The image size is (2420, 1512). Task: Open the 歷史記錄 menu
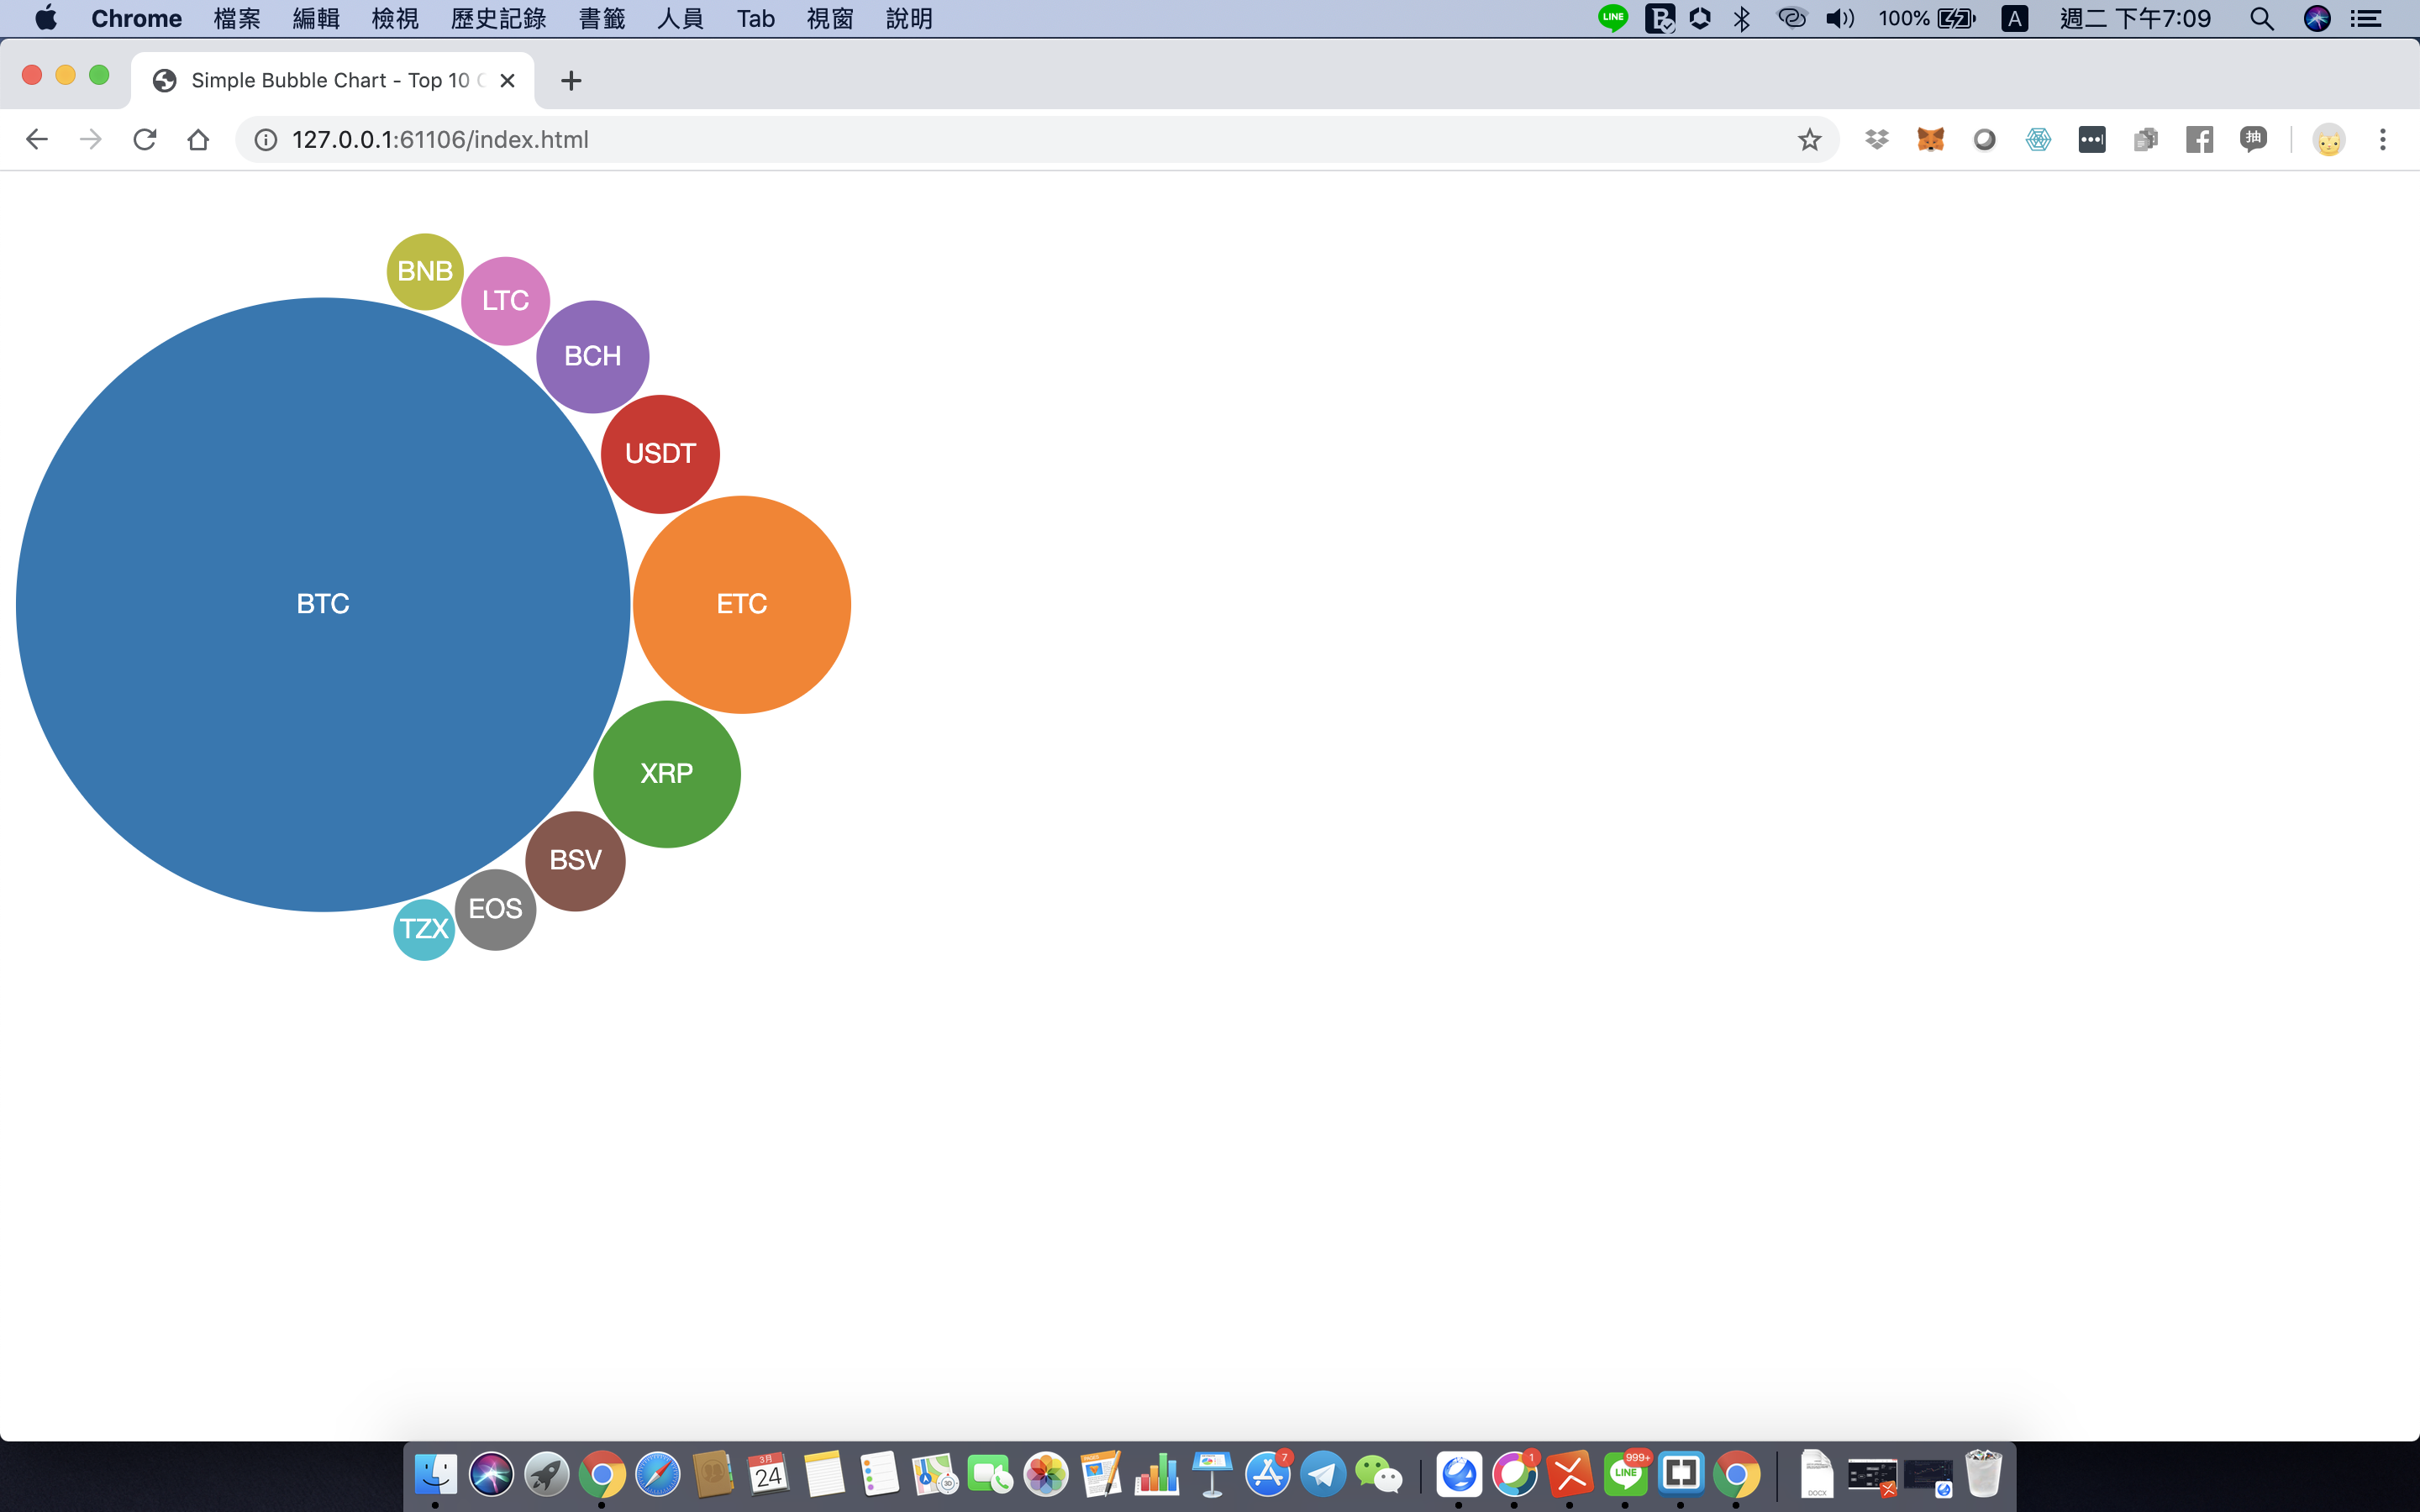point(498,18)
